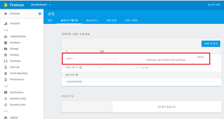Open AdMob page
Screen dimensions: 224x119
pos(14,117)
